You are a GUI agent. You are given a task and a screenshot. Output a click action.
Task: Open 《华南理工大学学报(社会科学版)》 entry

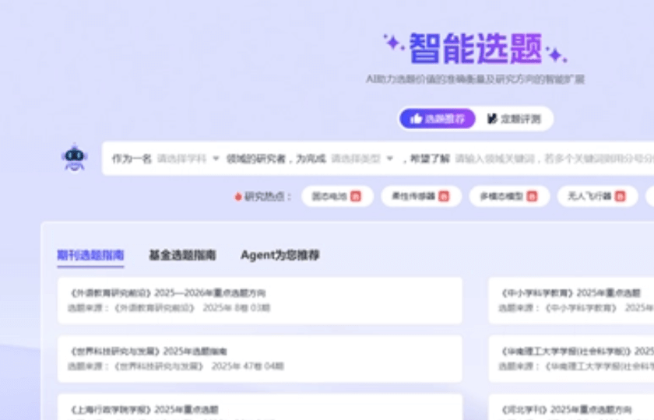coord(571,359)
